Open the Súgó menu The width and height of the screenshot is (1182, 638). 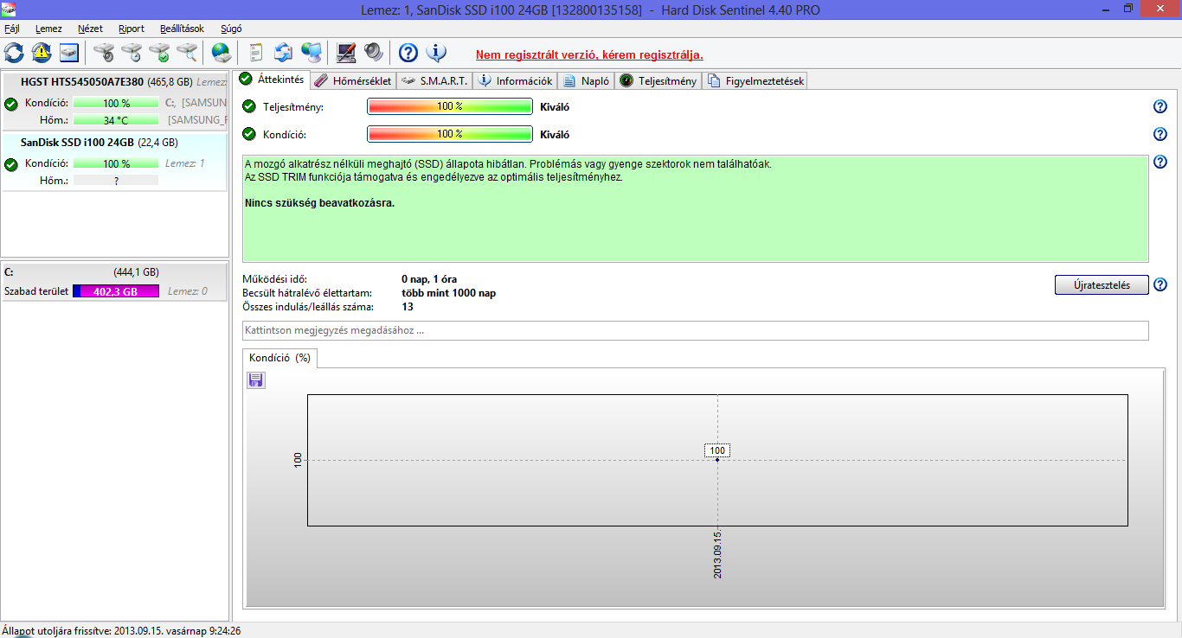[x=231, y=29]
